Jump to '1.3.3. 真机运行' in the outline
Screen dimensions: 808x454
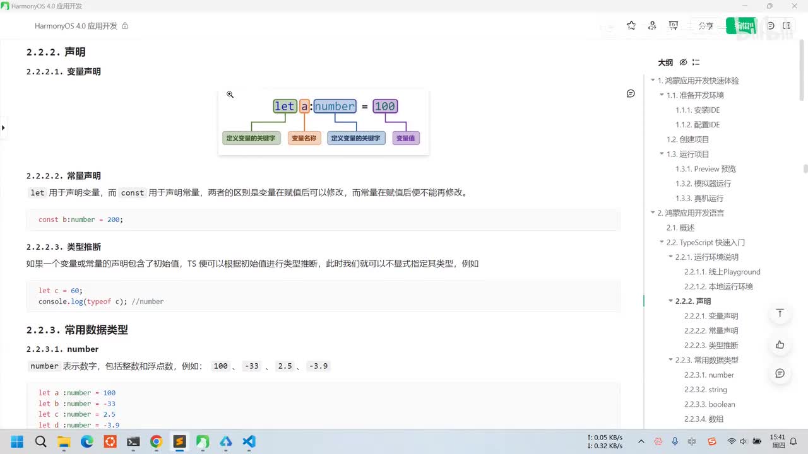(699, 198)
